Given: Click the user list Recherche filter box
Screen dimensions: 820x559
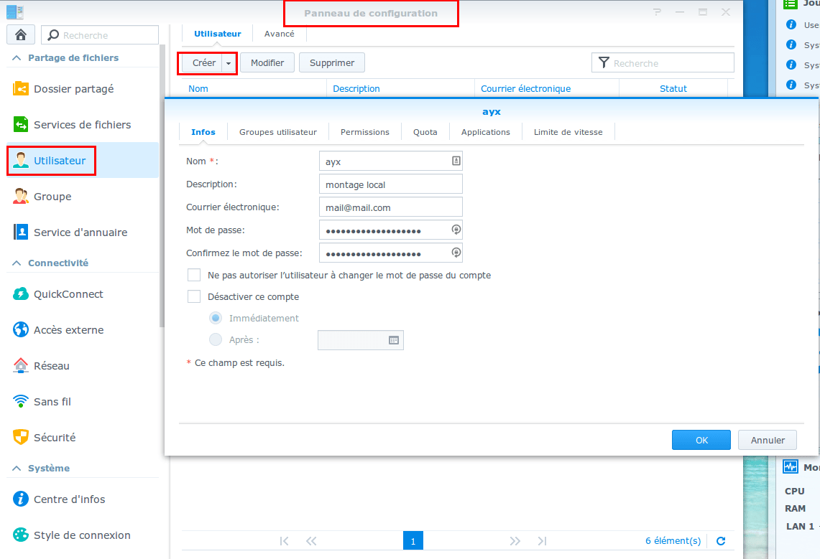Looking at the screenshot, I should pyautogui.click(x=663, y=62).
